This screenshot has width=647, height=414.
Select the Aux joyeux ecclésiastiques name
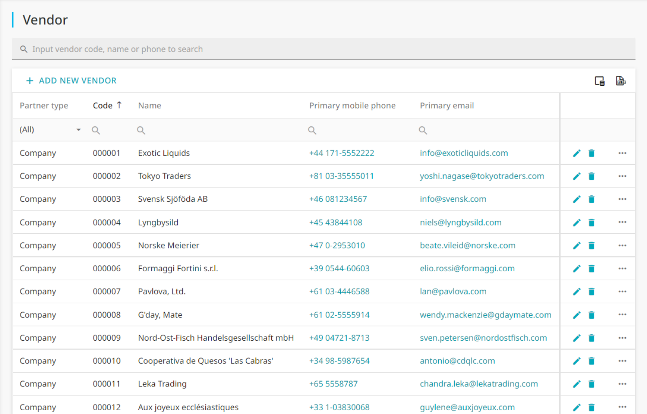tap(188, 407)
